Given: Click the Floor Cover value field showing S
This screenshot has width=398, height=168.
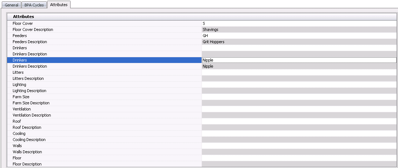Looking at the screenshot, I should click(299, 23).
